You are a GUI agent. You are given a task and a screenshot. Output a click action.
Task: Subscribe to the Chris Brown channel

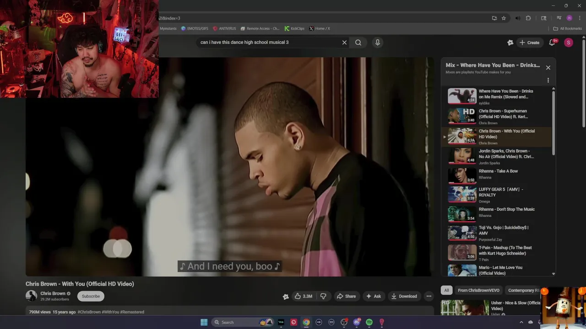91,296
